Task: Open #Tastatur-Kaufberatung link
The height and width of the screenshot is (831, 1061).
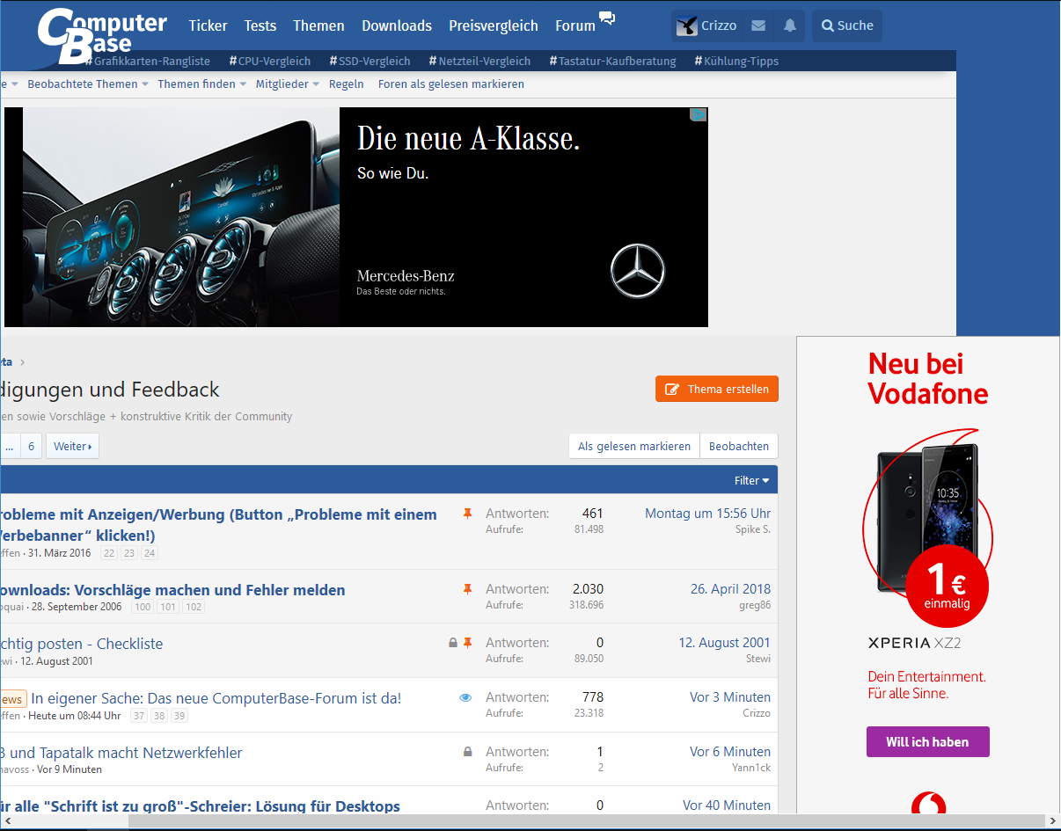Action: (612, 61)
